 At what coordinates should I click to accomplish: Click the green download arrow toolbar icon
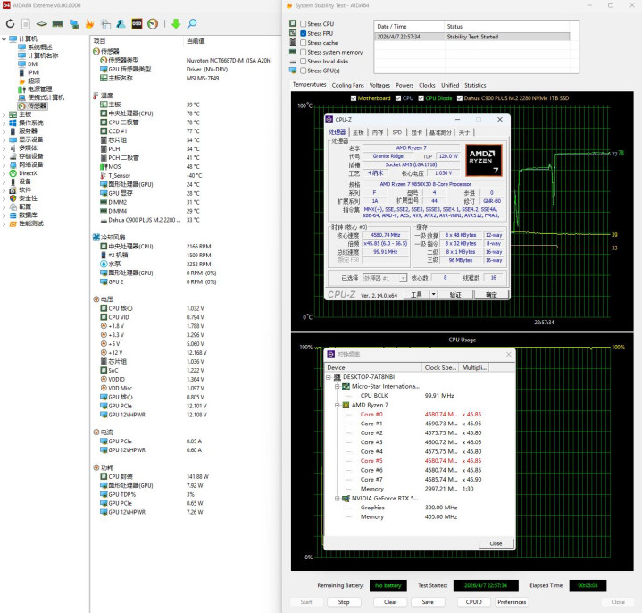tap(176, 23)
